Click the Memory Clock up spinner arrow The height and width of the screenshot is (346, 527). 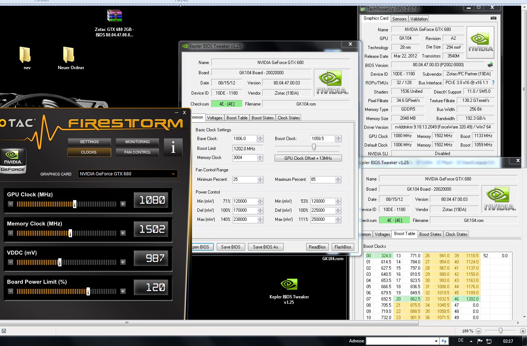(260, 156)
